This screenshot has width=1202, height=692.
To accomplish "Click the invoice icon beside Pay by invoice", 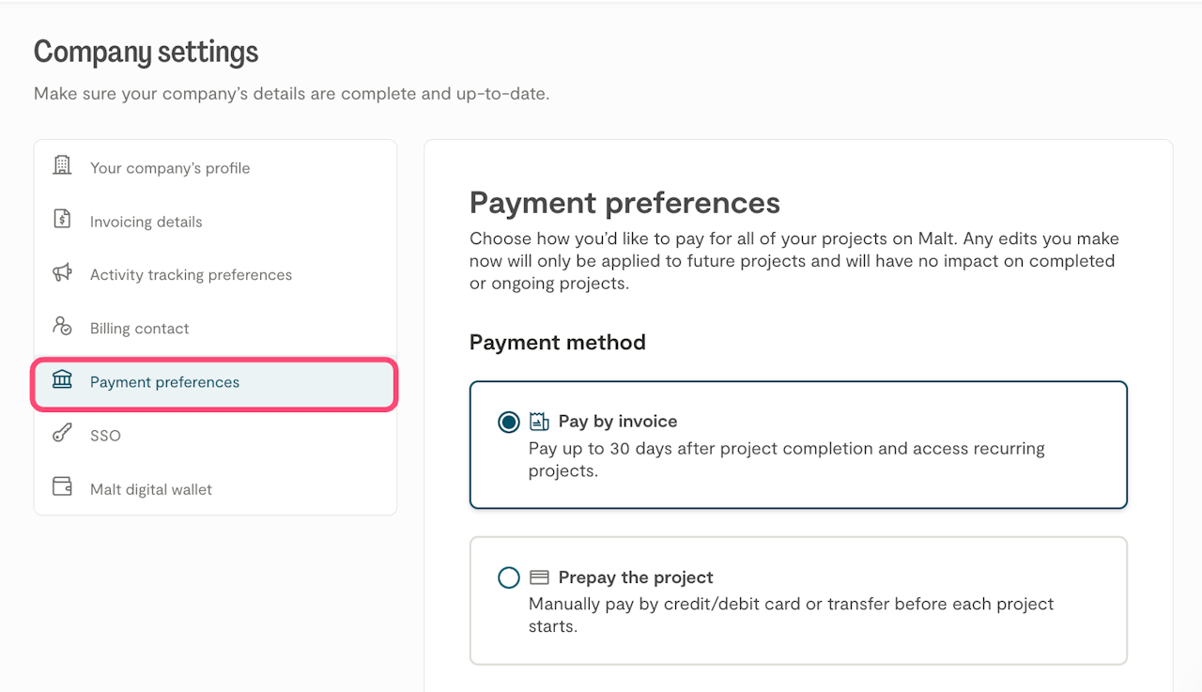I will pyautogui.click(x=539, y=422).
